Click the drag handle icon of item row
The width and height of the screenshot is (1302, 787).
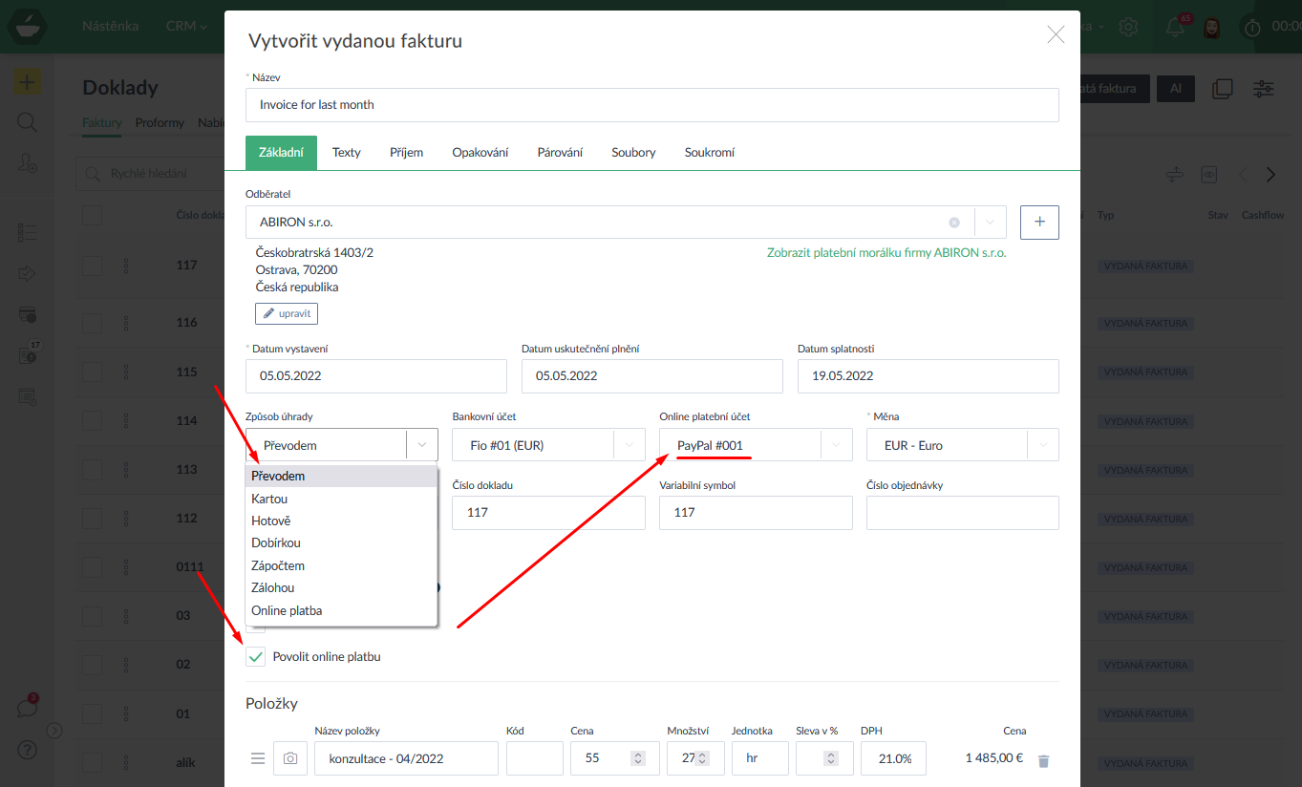pyautogui.click(x=258, y=758)
